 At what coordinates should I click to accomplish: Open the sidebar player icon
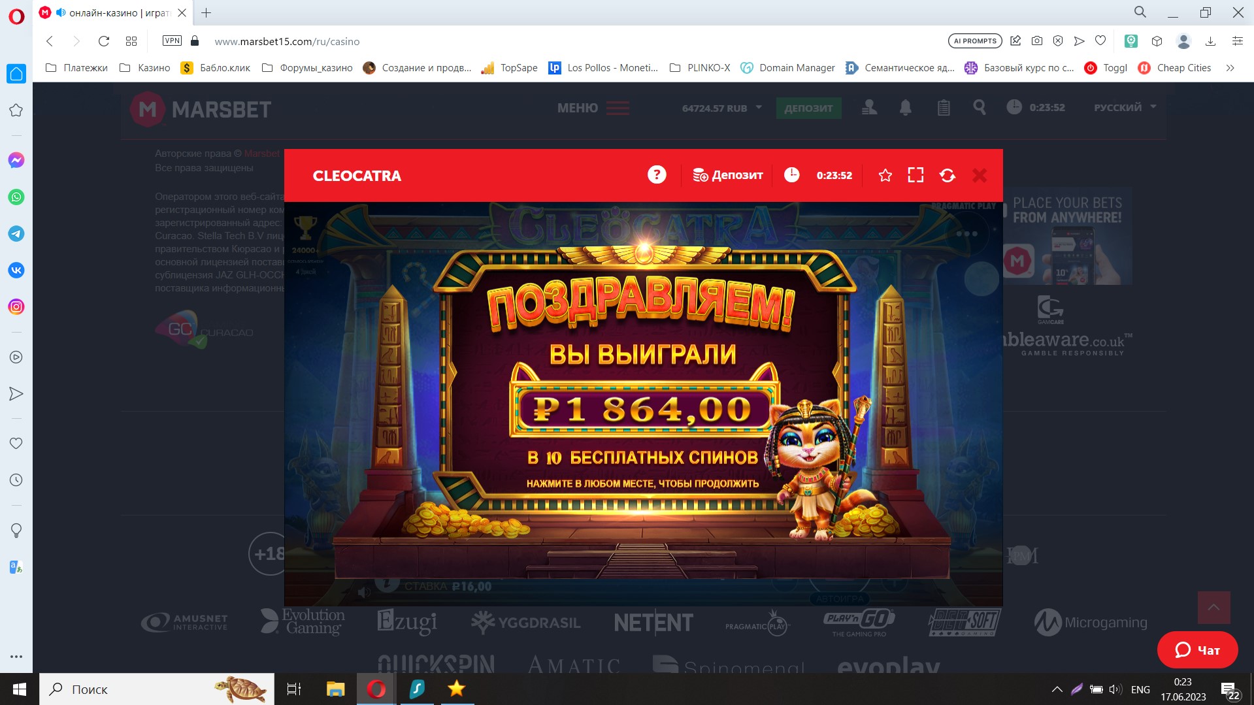click(x=16, y=357)
